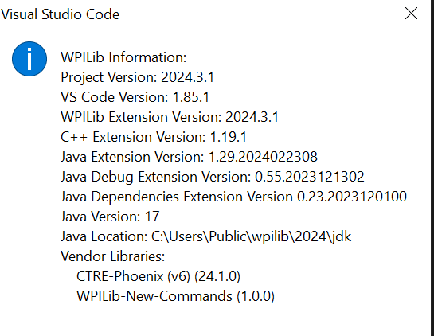The image size is (434, 336).
Task: Close the Visual Studio Code dialog
Action: coord(411,14)
